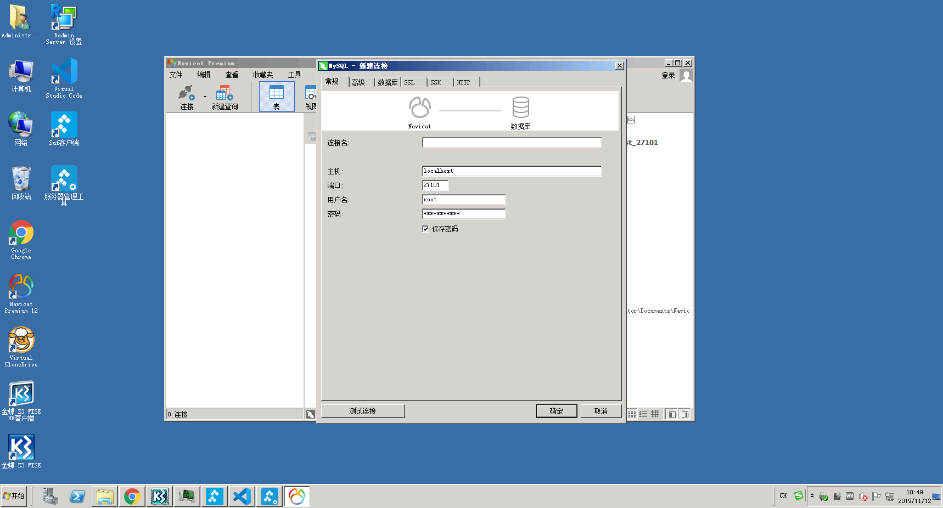This screenshot has height=508, width=943.
Task: Open Google Chrome desktop shortcut
Action: tap(21, 240)
